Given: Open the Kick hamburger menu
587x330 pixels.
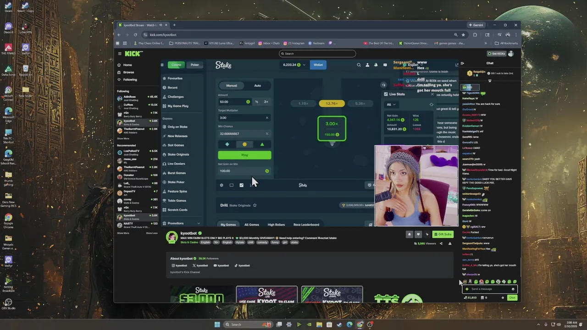Looking at the screenshot, I should point(119,54).
